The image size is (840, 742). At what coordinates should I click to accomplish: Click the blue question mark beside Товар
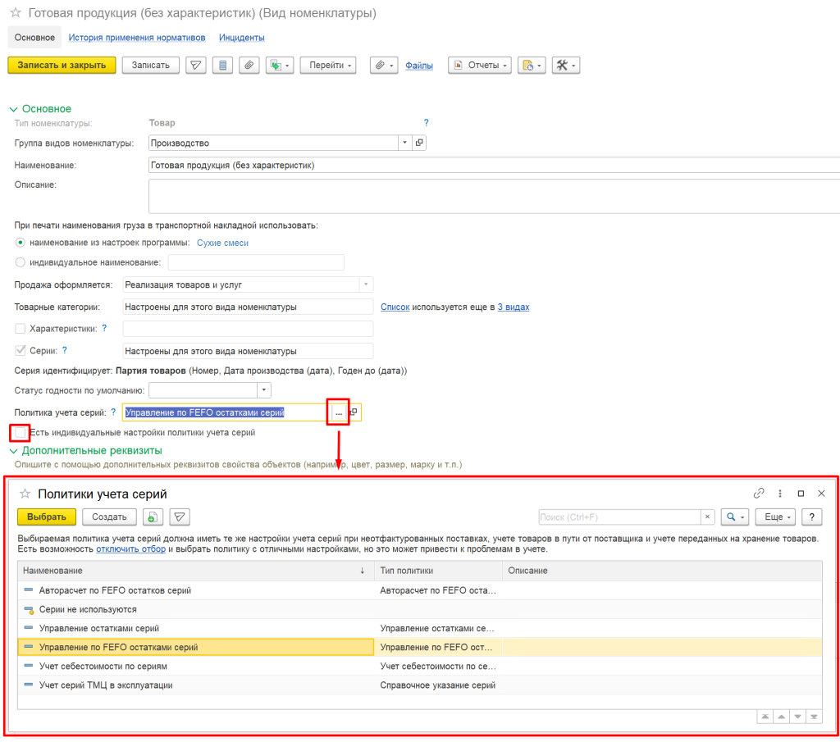[x=426, y=123]
